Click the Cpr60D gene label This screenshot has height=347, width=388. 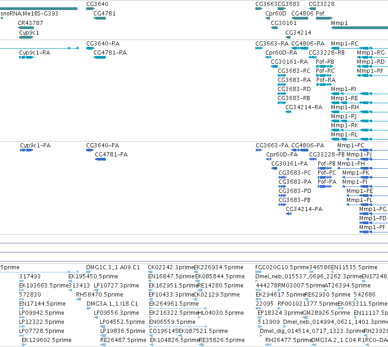[x=276, y=14]
